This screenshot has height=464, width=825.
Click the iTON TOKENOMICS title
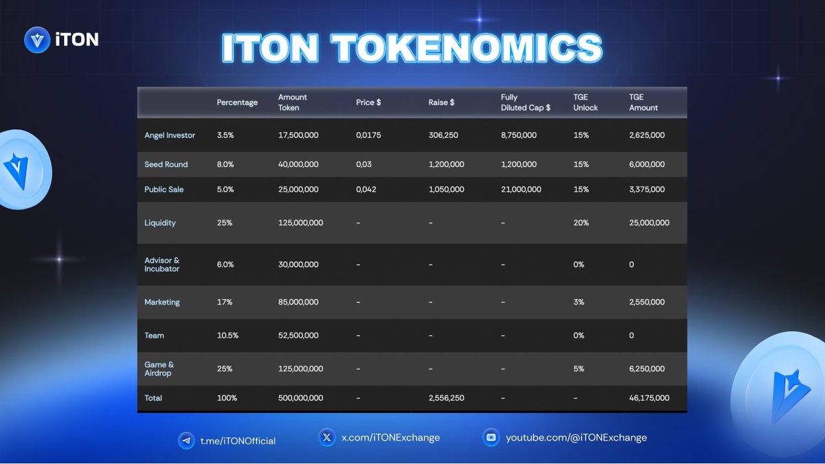[411, 47]
